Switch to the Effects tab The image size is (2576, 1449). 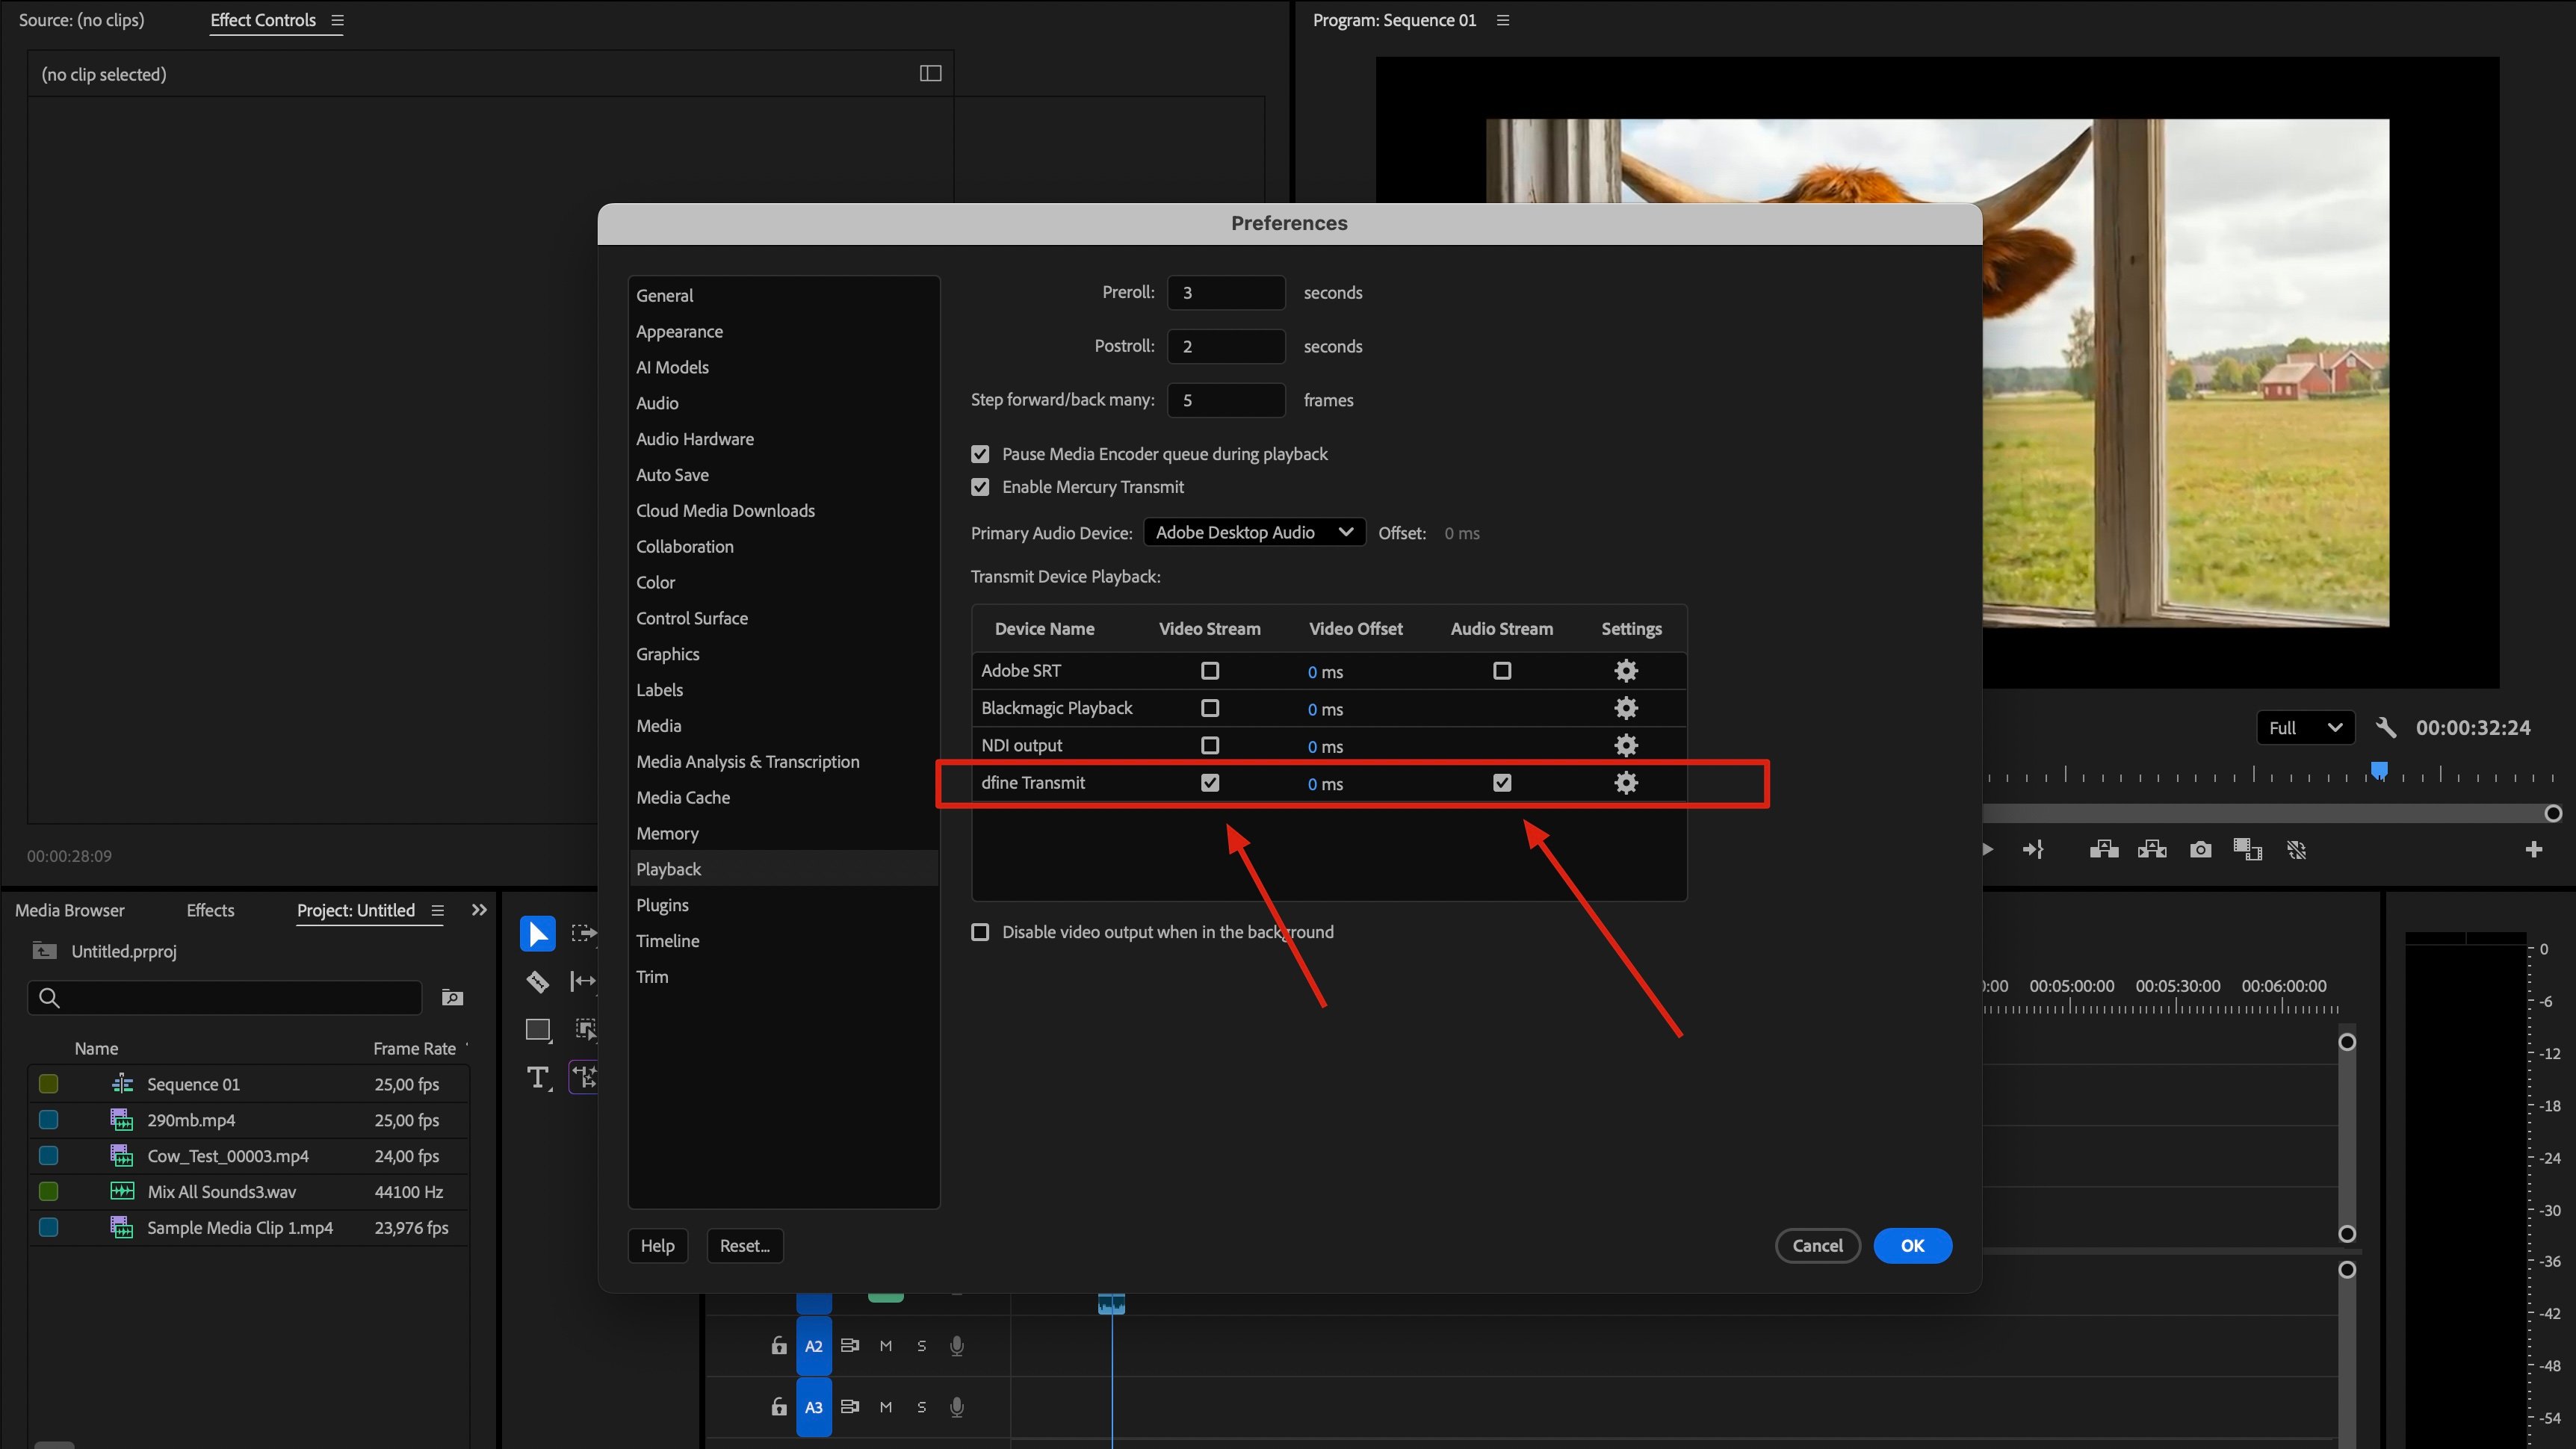pos(210,910)
